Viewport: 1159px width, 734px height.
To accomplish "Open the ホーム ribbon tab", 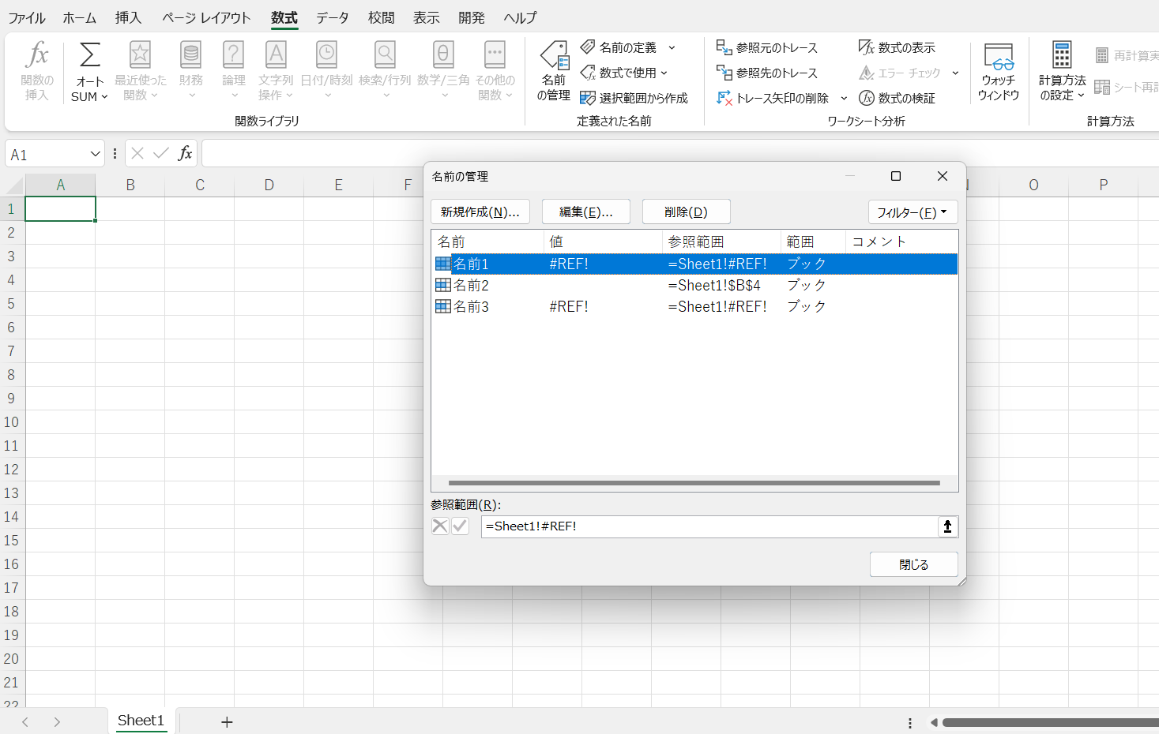I will pyautogui.click(x=79, y=17).
